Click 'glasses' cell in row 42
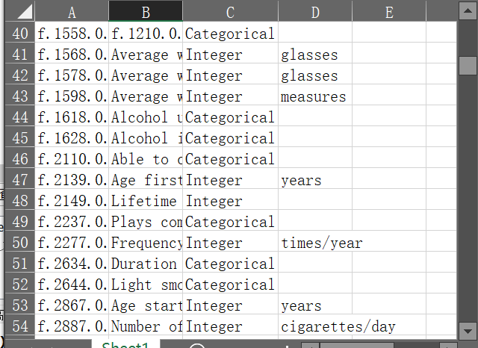 point(315,75)
